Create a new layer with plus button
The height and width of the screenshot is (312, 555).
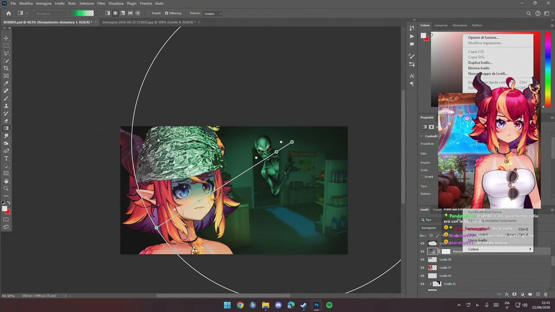coord(538,294)
